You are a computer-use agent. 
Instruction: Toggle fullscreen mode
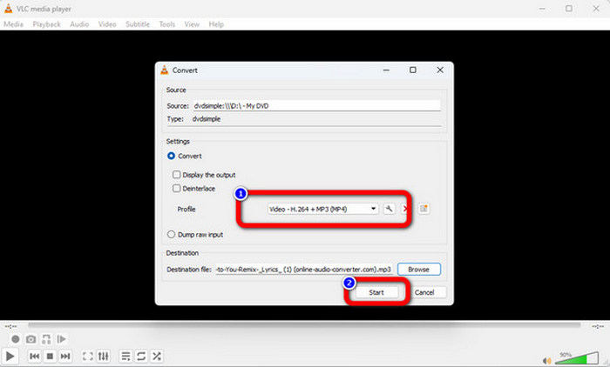tap(87, 356)
